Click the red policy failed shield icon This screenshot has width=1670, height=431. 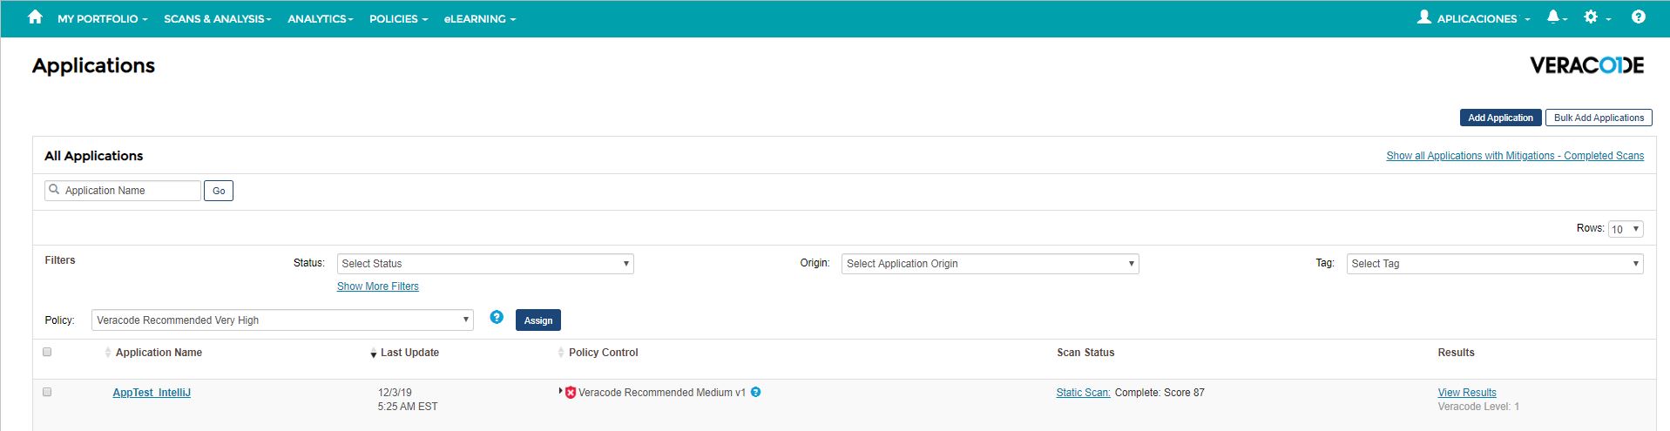[x=571, y=393]
